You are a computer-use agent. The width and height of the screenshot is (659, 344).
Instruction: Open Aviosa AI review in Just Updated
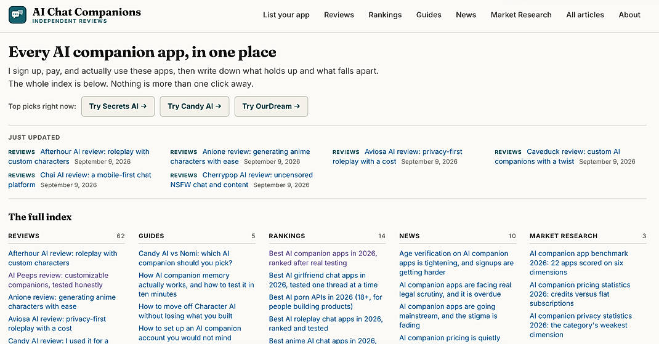[x=397, y=156]
